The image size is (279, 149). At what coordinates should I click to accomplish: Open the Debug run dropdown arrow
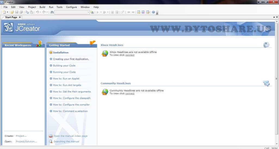108,12
